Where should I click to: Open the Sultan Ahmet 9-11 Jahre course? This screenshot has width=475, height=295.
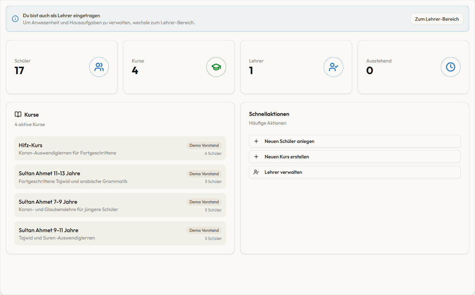(x=120, y=233)
